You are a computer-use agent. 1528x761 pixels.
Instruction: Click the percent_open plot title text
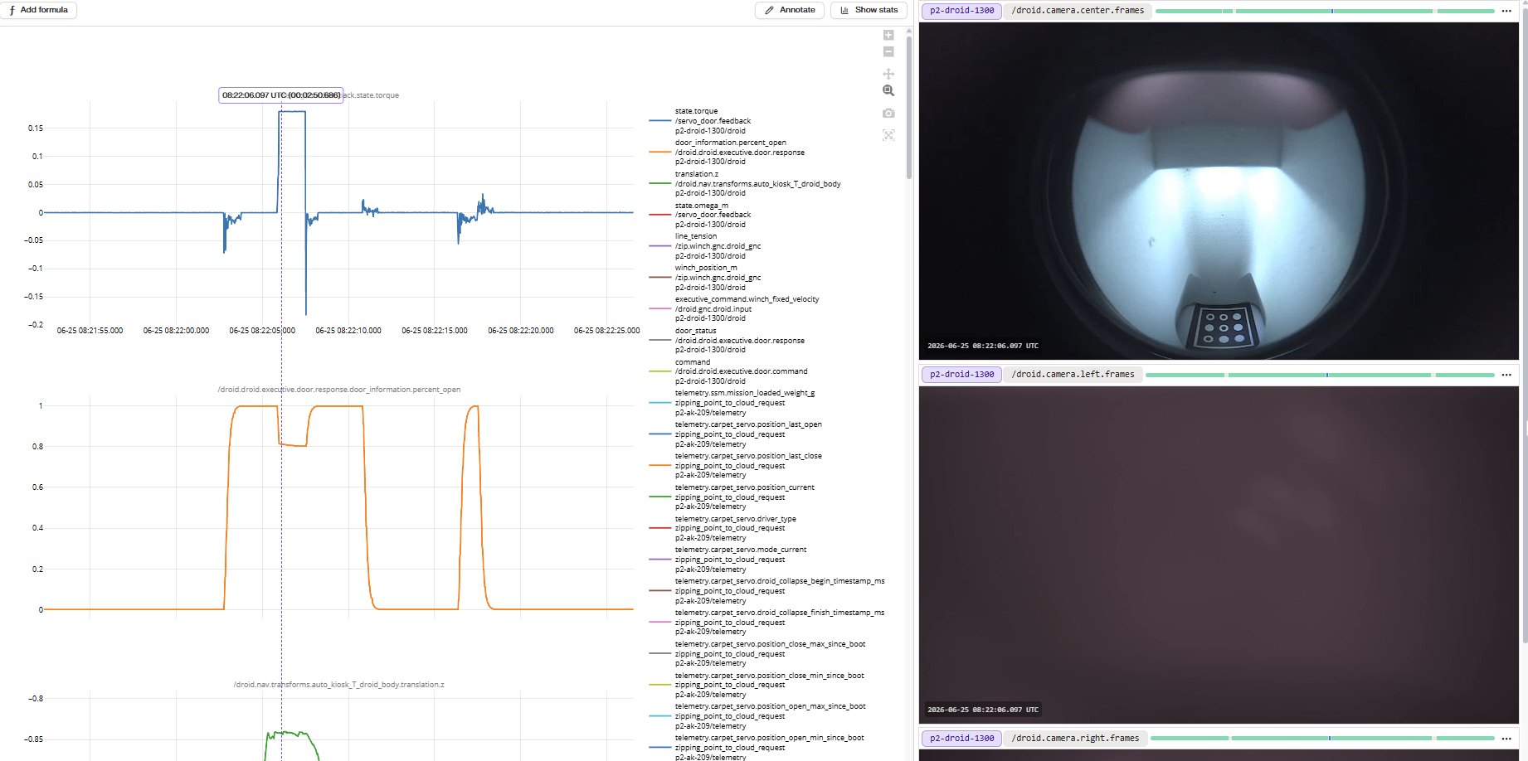tap(338, 390)
